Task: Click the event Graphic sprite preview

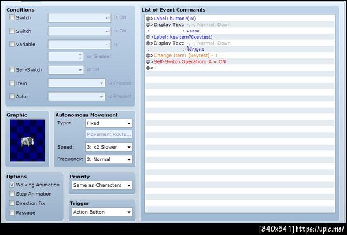Action: (x=27, y=141)
